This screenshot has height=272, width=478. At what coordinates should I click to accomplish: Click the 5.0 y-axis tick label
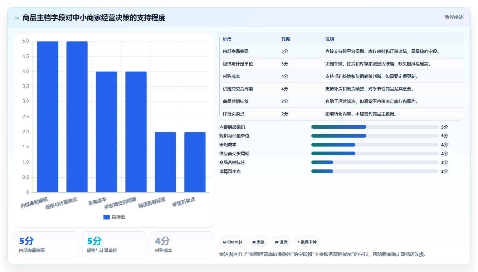(25, 41)
